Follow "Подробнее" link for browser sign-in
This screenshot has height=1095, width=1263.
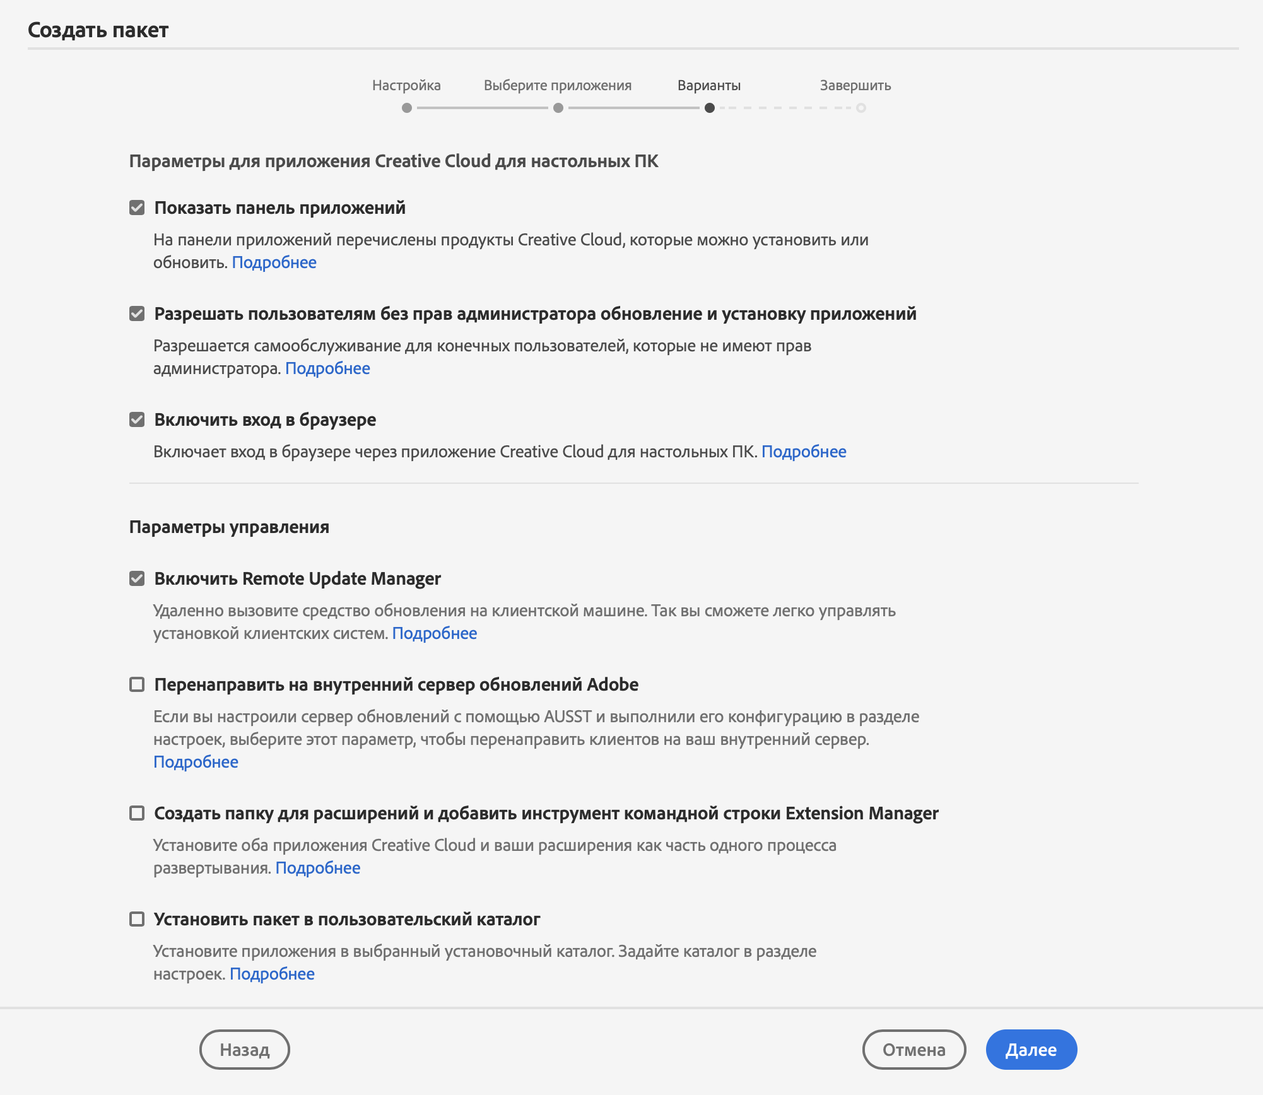tap(804, 452)
